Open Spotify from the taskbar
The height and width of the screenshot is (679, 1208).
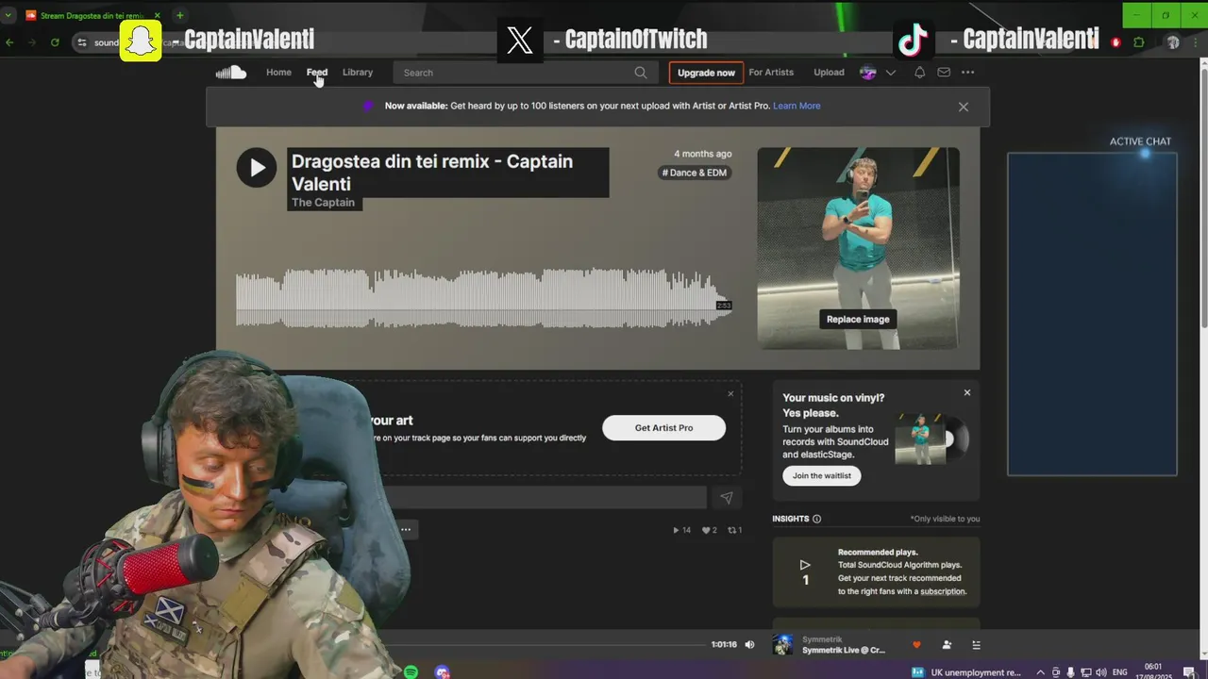pos(411,671)
